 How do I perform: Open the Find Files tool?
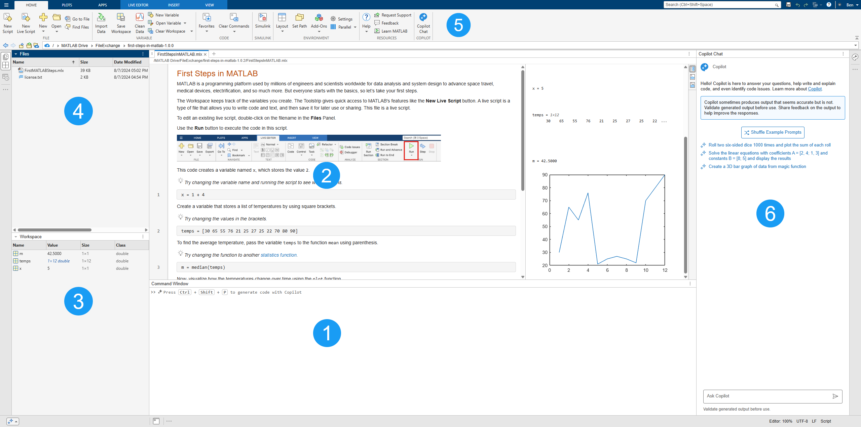[x=77, y=27]
